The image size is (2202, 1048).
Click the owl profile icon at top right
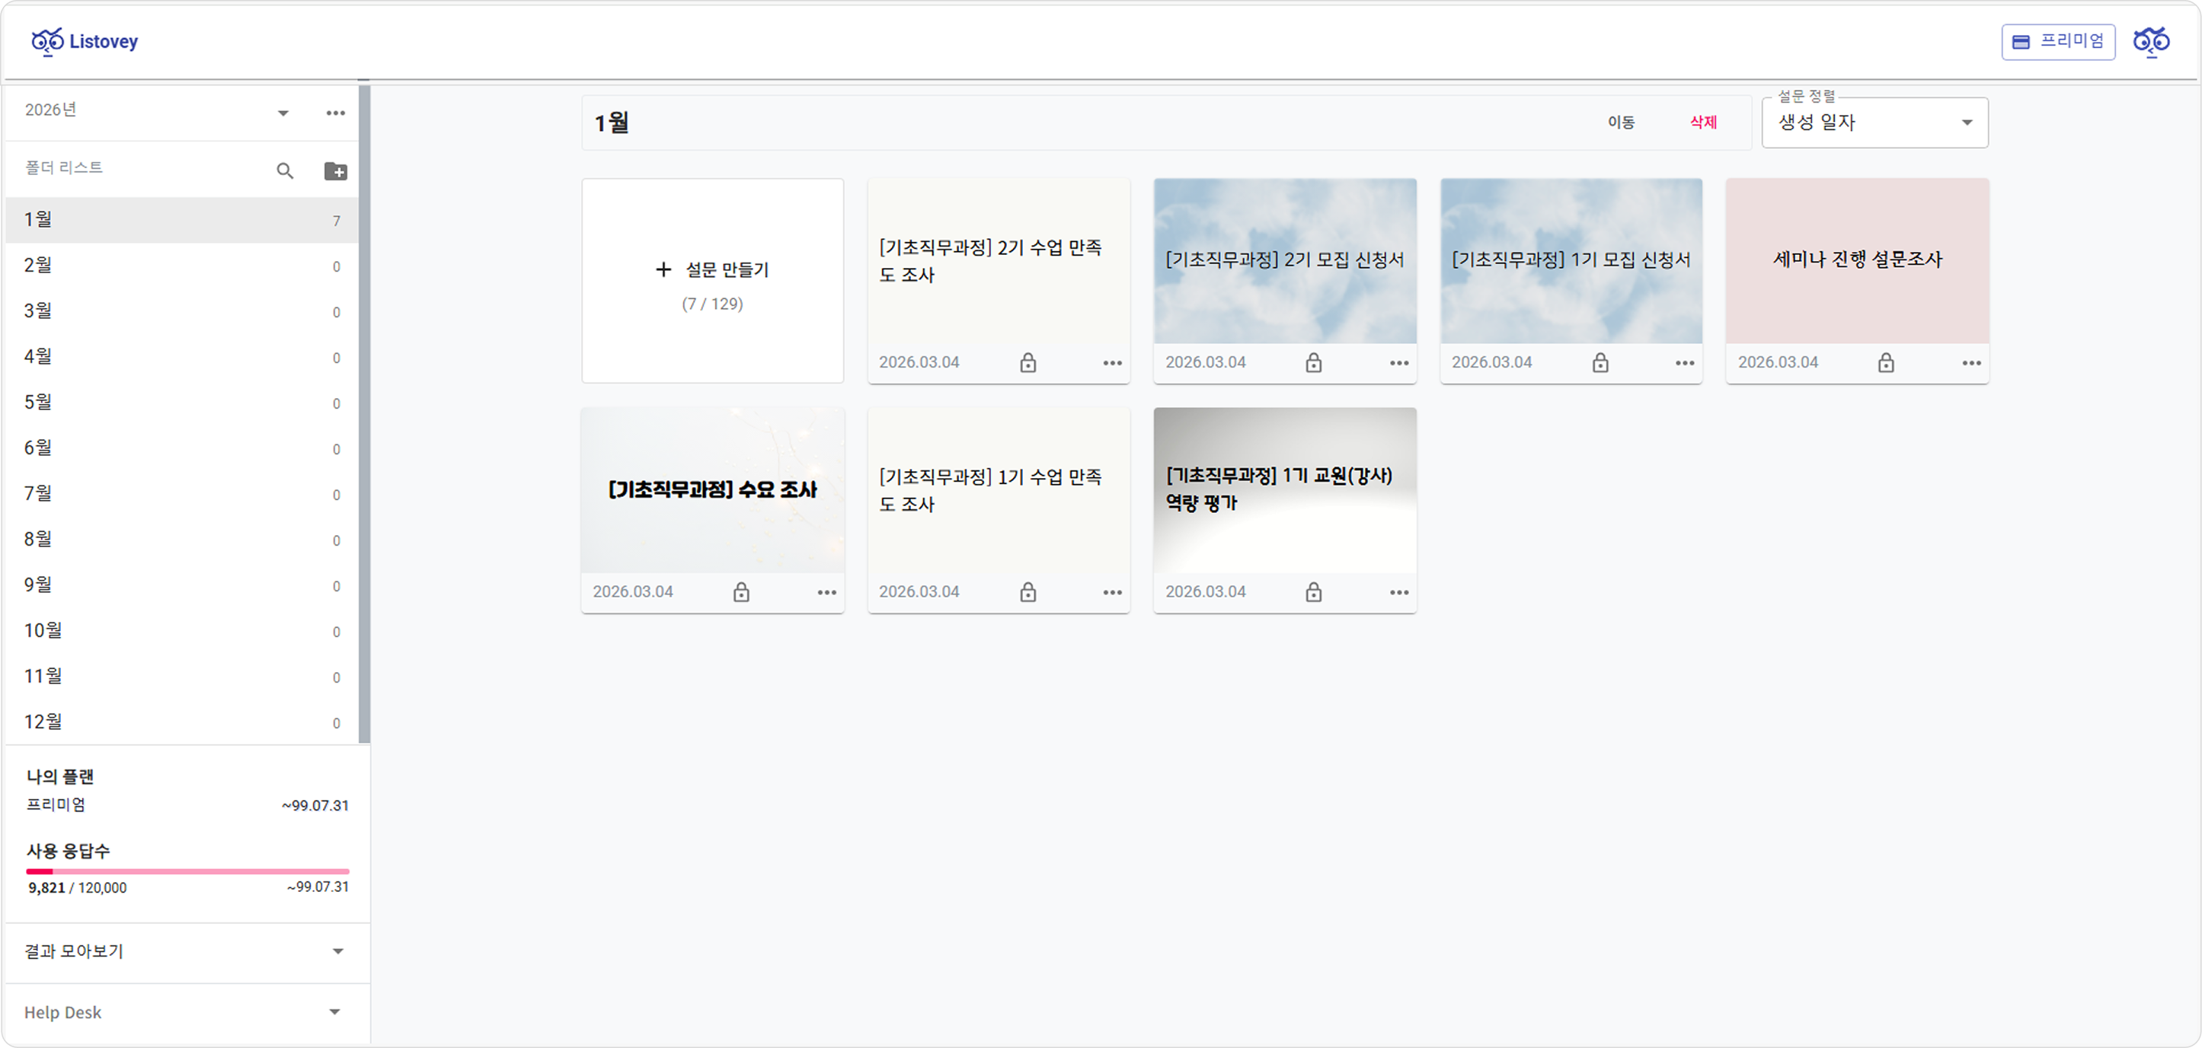tap(2151, 41)
